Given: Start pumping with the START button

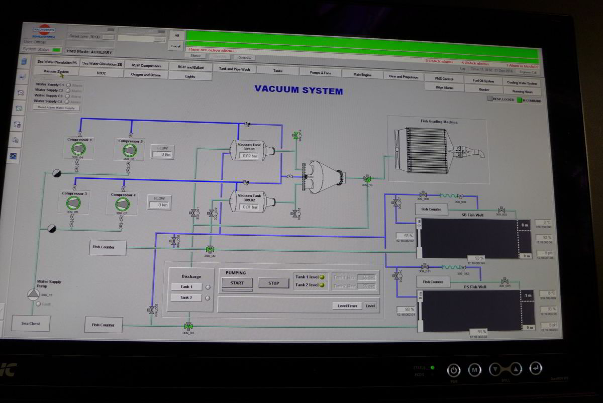Looking at the screenshot, I should tap(237, 283).
